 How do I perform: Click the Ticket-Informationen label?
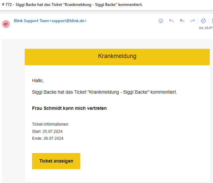point(50,124)
